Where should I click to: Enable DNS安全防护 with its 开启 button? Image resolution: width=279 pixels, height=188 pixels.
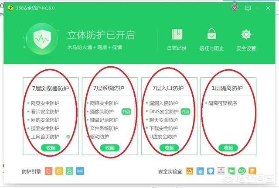click(185, 112)
